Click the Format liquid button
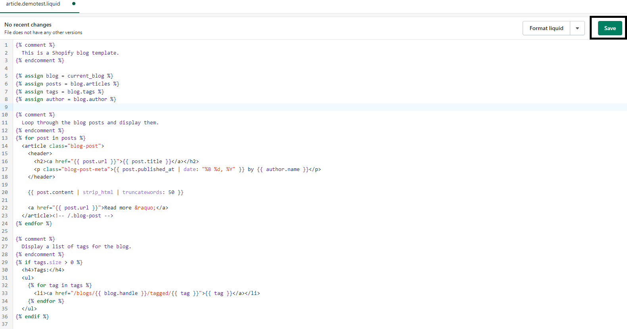Screen dimensions: 627x329 (x=546, y=28)
